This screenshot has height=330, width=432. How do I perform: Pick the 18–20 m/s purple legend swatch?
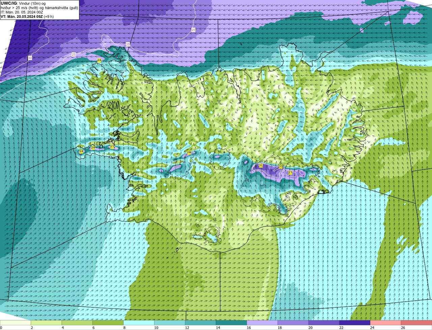293,323
